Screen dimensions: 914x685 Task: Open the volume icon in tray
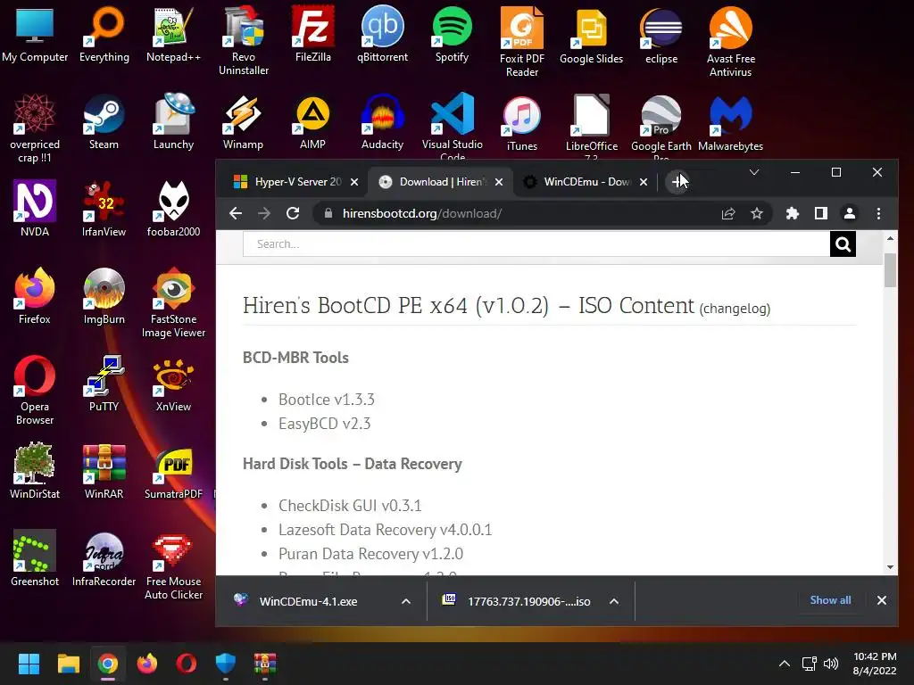(x=831, y=664)
